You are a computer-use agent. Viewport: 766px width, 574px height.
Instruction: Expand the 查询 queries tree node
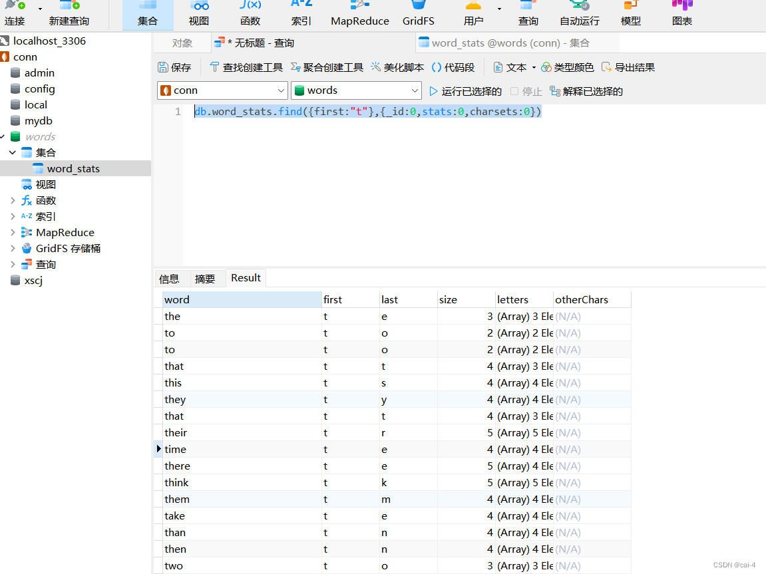click(x=13, y=265)
